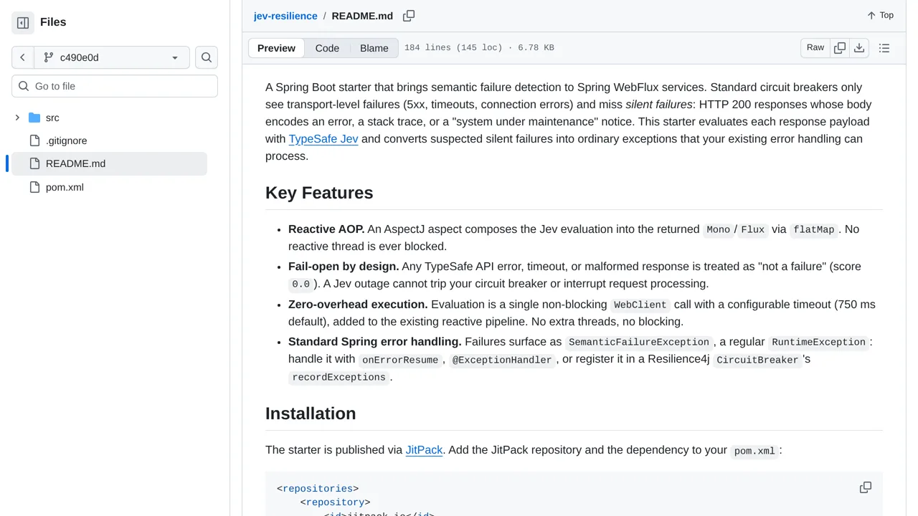Viewport: 918px width, 516px height.
Task: Click the WebClient code text
Action: [640, 305]
